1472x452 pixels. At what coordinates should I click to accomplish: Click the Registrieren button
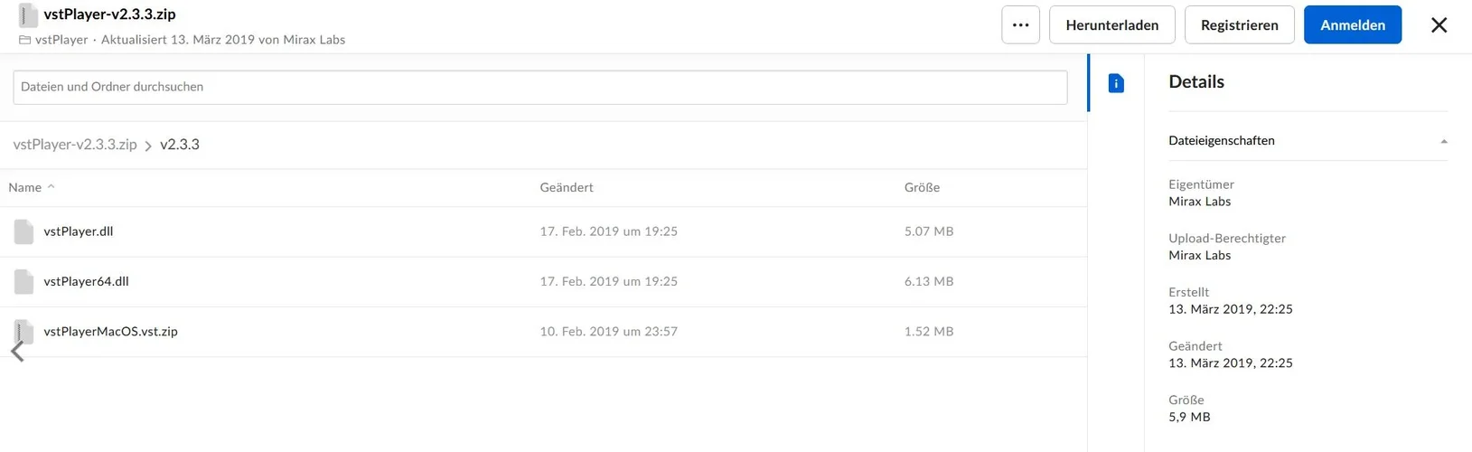(1239, 25)
